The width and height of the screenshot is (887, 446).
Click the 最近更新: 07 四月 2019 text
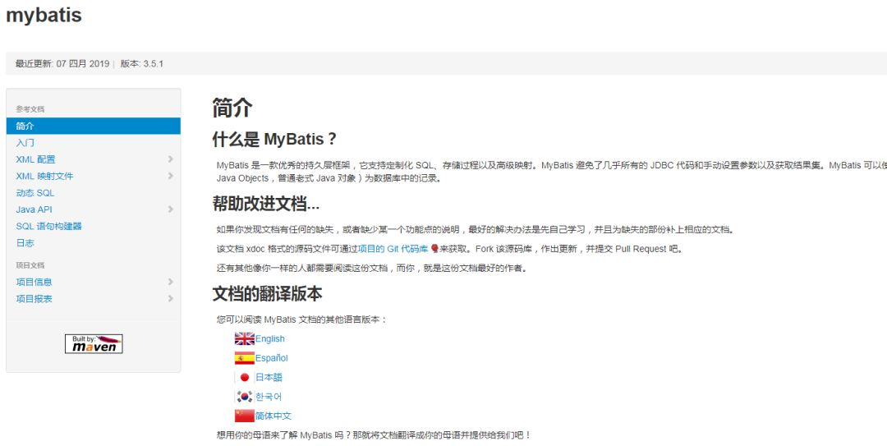tap(62, 63)
